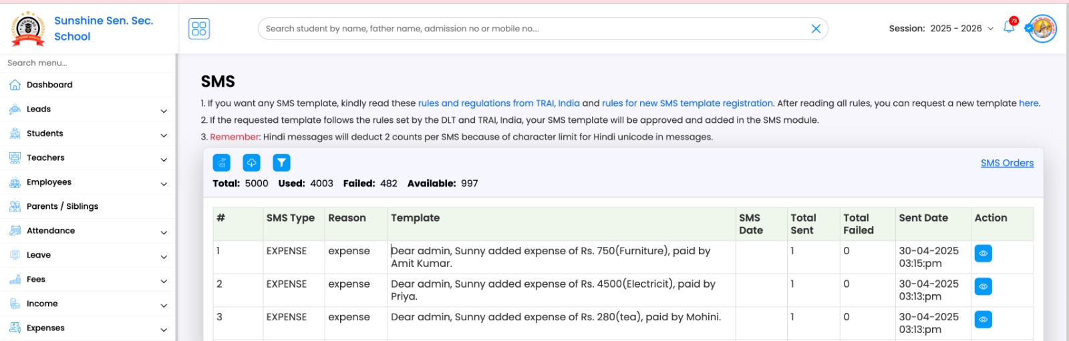The height and width of the screenshot is (341, 1069).
Task: Click the Employees sidebar icon
Action: point(15,182)
